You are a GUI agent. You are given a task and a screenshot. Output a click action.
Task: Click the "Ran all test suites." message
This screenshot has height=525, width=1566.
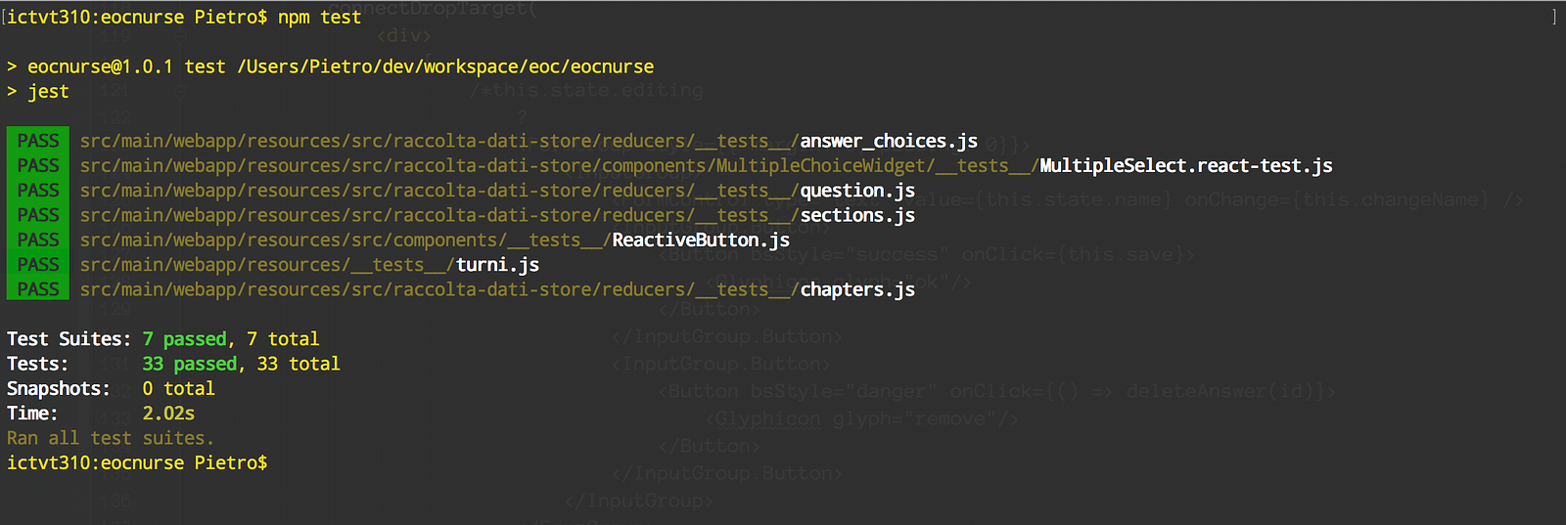click(110, 438)
